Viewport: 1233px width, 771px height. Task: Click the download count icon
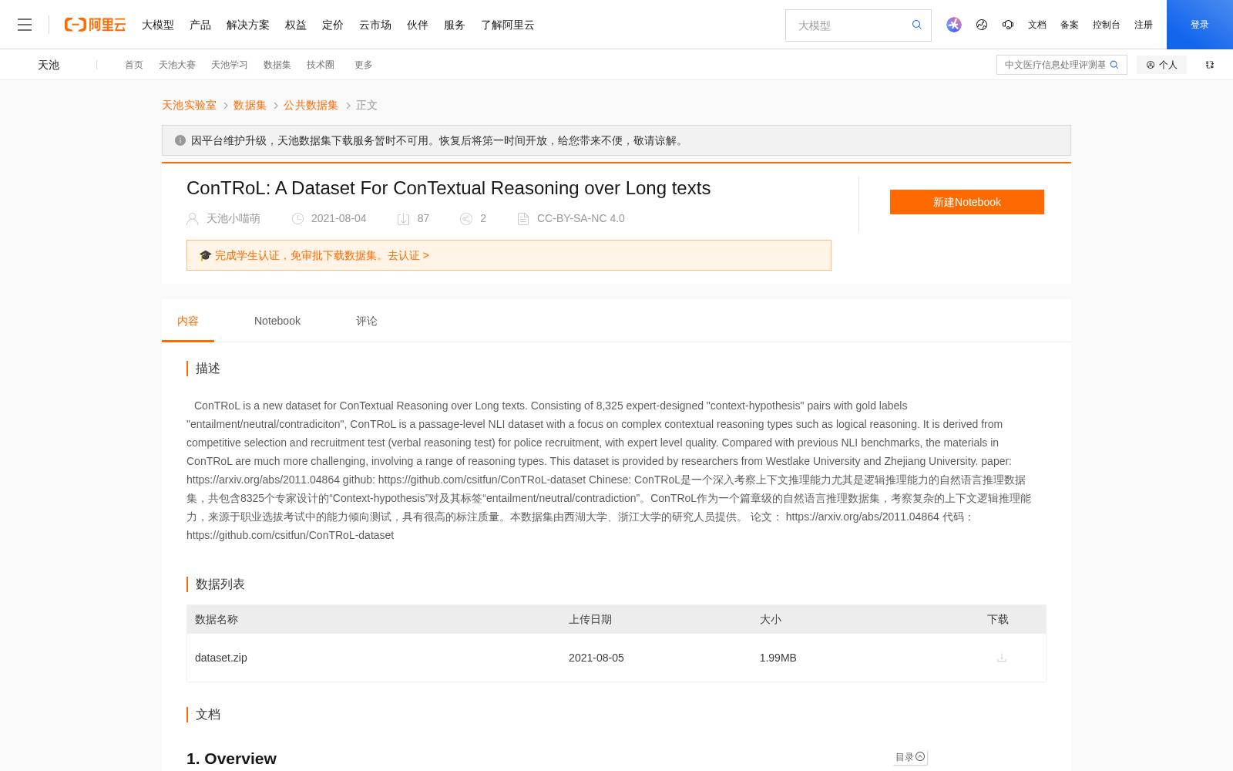coord(403,219)
